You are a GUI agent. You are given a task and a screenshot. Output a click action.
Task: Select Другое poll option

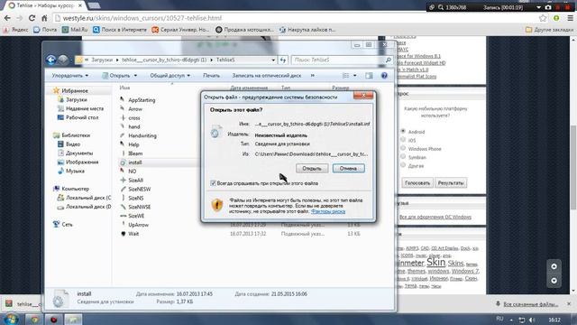point(403,165)
